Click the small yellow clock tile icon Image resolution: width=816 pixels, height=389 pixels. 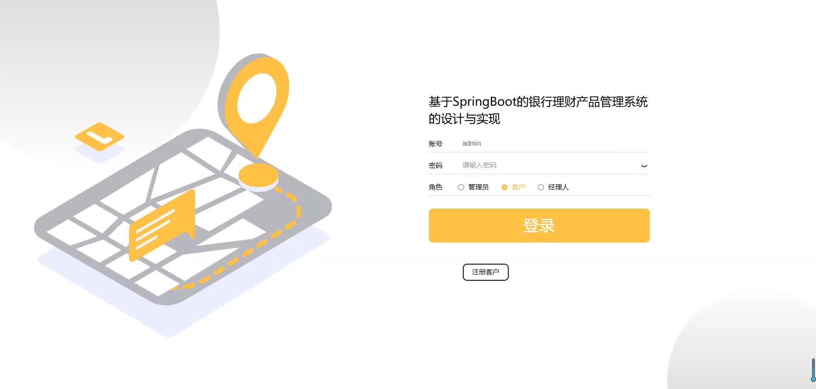tap(99, 137)
